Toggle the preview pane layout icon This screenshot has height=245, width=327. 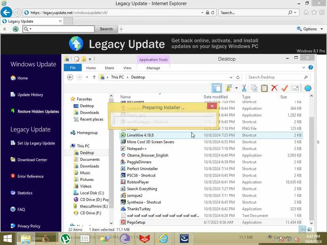(217, 88)
